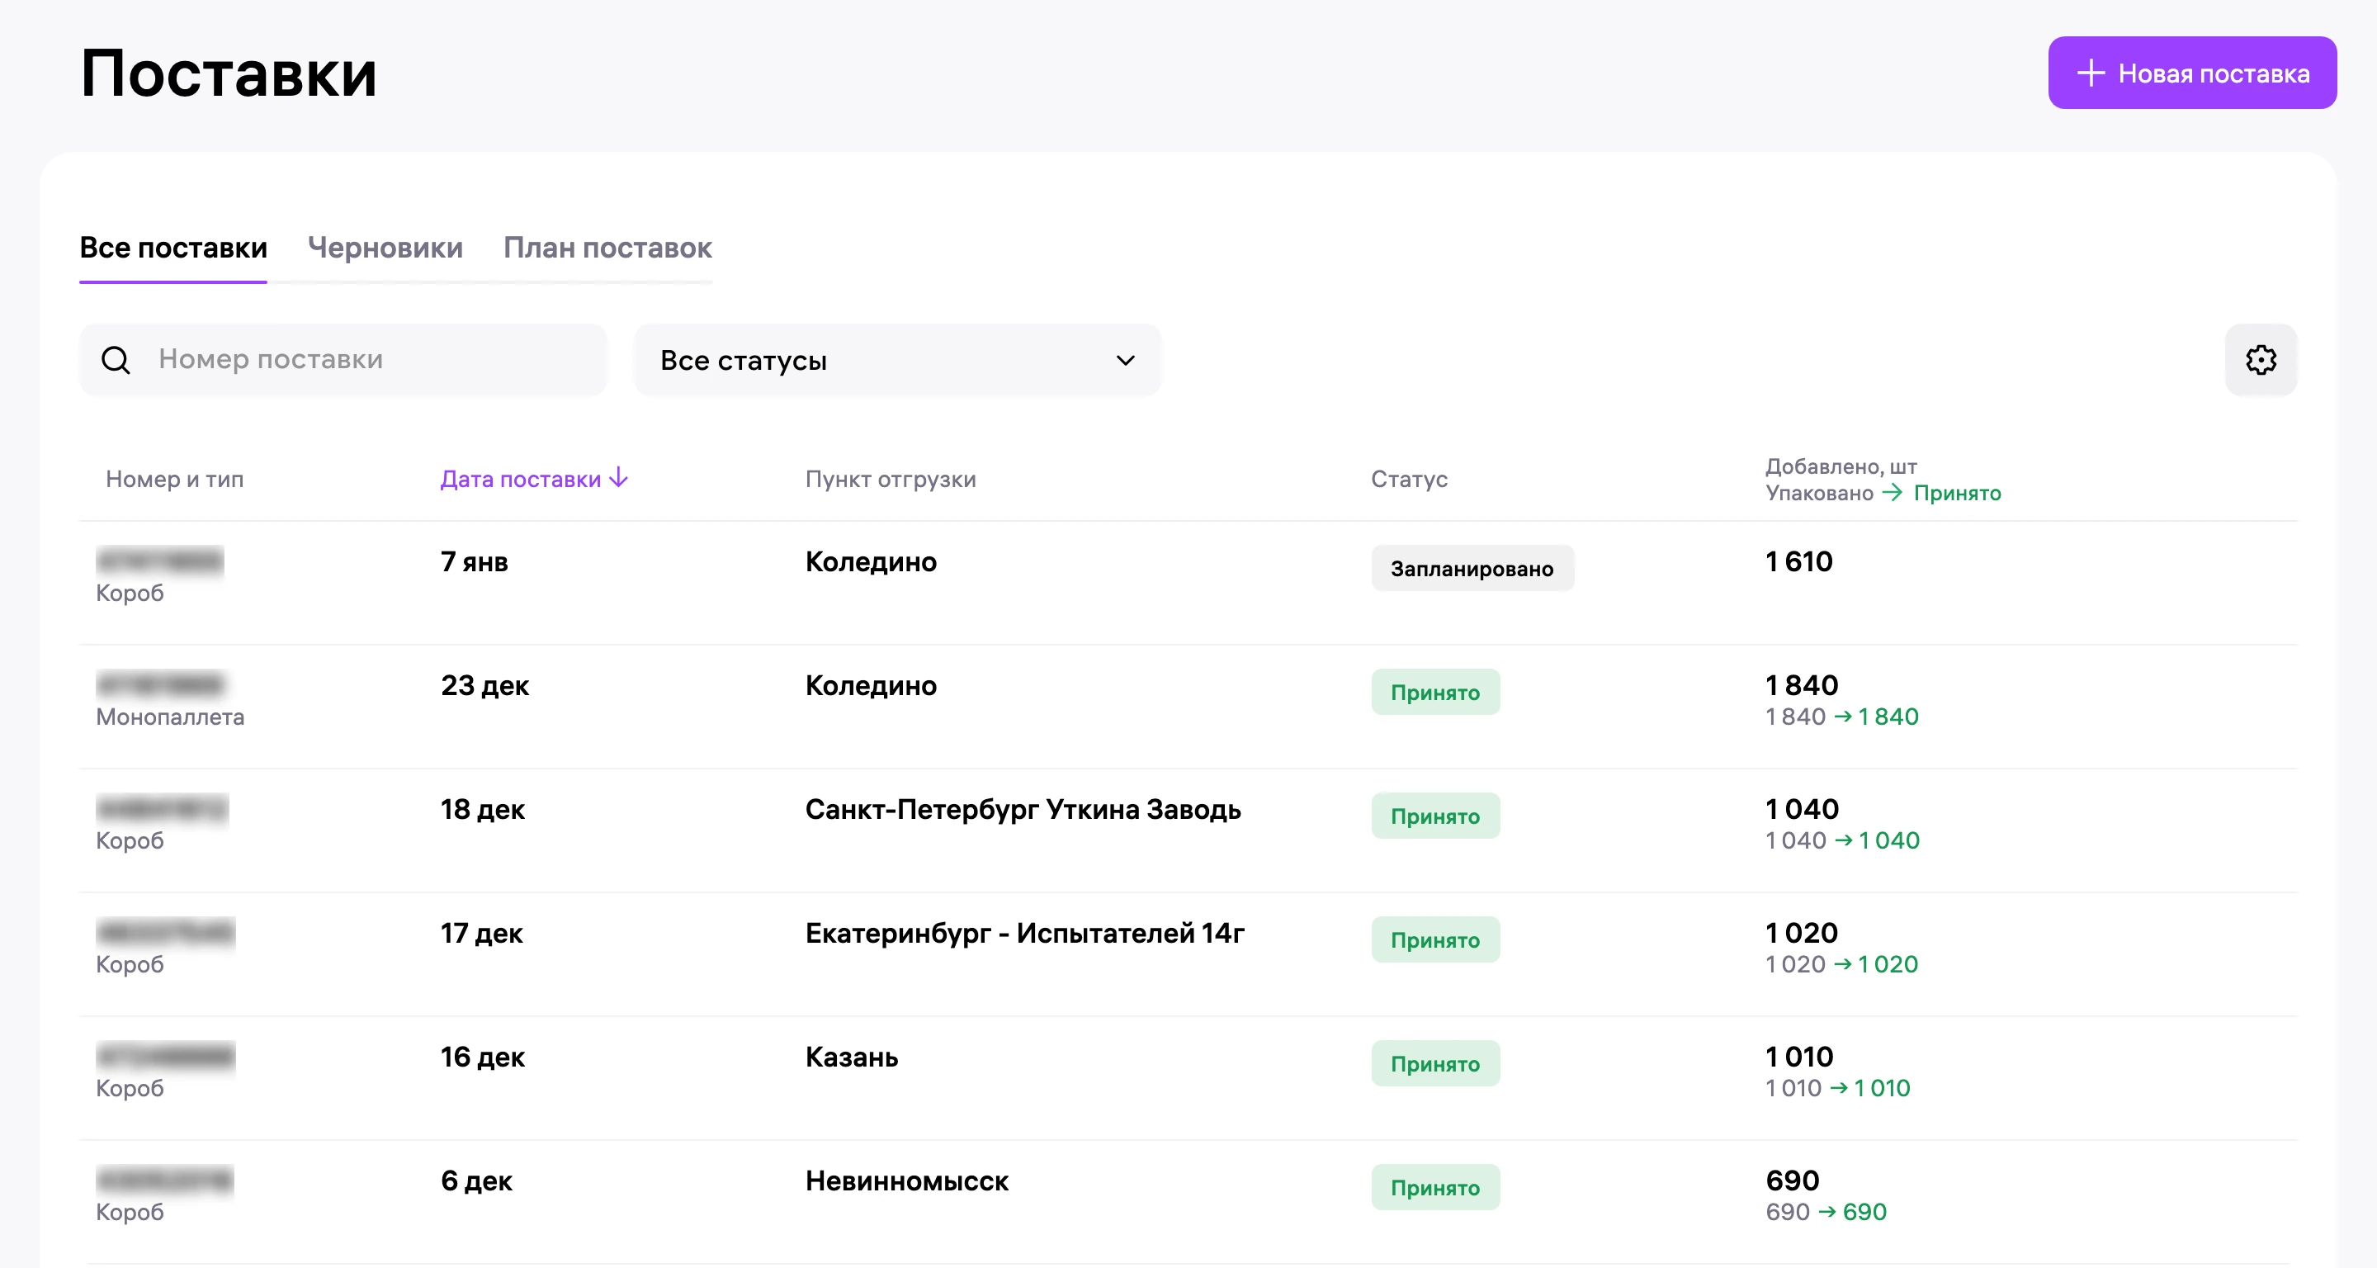Image resolution: width=2377 pixels, height=1268 pixels.
Task: Focus the Номер поставки search field
Action: pos(343,360)
